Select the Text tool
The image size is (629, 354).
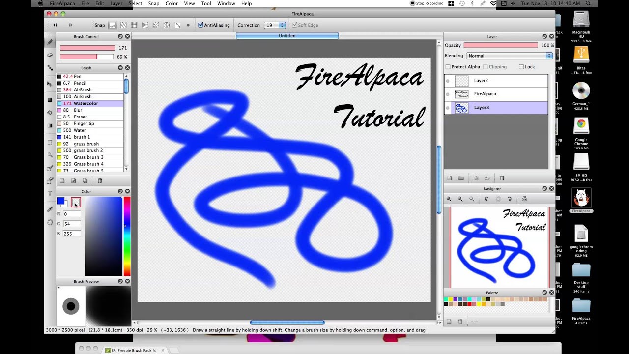(50, 193)
